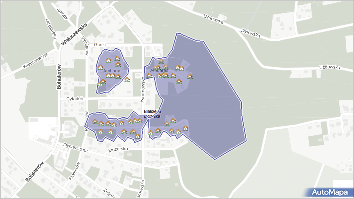Click the house marker touching Żyrardowska in right Ambaras zone
354x199 pixels.
tap(149, 75)
